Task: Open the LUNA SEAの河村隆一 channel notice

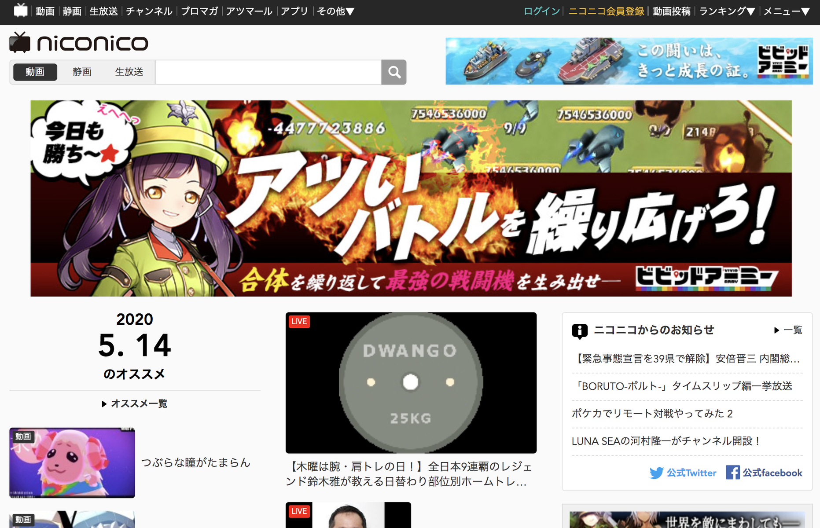Action: pos(666,441)
